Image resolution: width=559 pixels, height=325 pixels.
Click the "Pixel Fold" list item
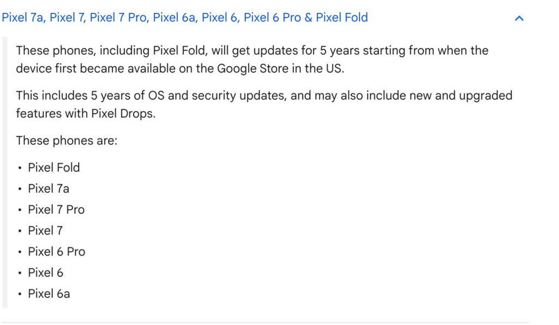tap(54, 168)
